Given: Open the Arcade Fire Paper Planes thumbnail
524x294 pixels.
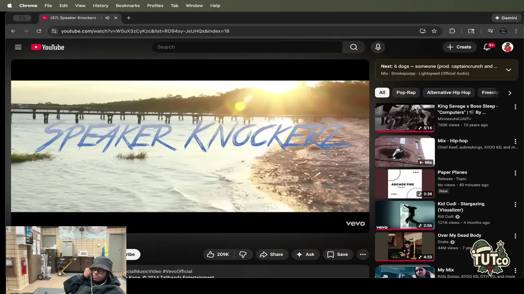Looking at the screenshot, I should pyautogui.click(x=405, y=184).
